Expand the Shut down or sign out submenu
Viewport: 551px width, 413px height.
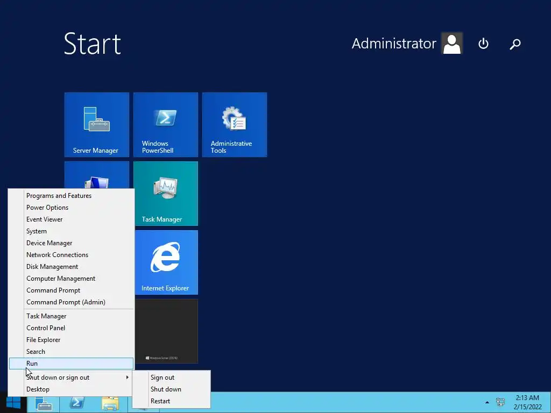71,378
